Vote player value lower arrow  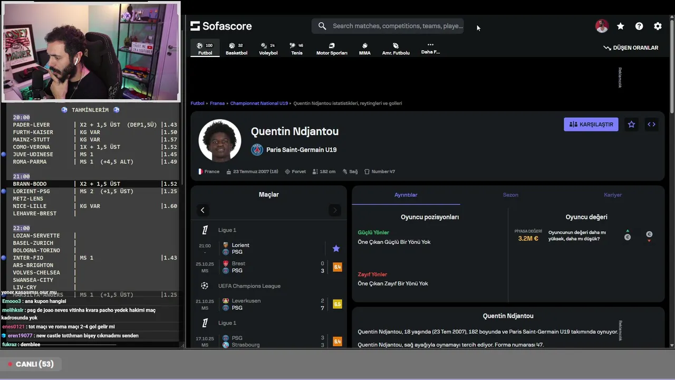649,236
